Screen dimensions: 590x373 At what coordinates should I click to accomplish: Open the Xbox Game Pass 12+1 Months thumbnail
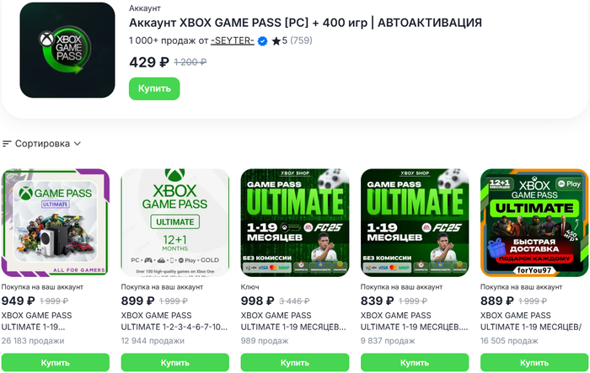click(x=175, y=222)
